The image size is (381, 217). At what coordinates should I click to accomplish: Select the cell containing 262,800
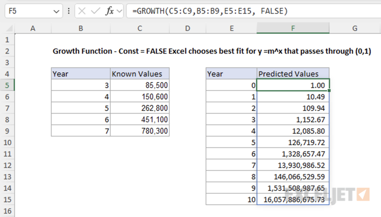[140, 108]
